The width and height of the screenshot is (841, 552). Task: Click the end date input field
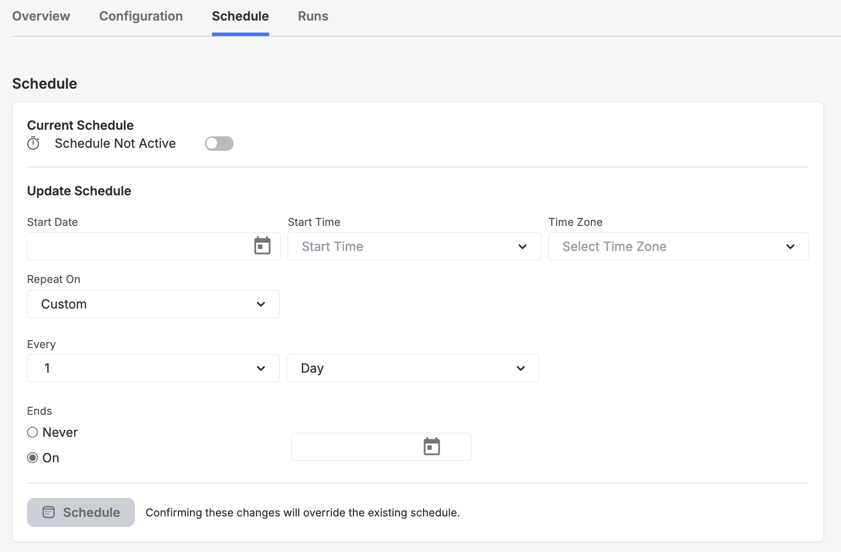pos(381,447)
